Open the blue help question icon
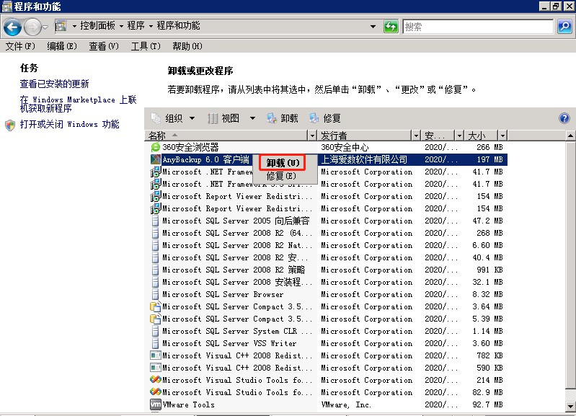The height and width of the screenshot is (416, 576). point(564,118)
